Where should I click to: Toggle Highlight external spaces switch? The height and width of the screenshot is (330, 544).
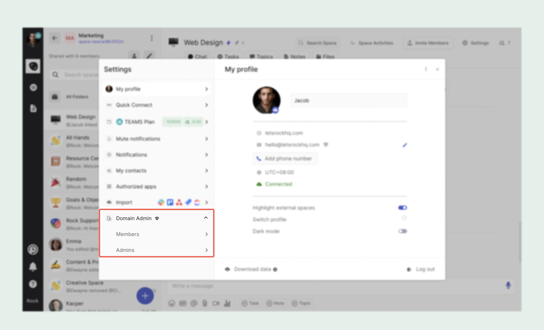tap(403, 208)
